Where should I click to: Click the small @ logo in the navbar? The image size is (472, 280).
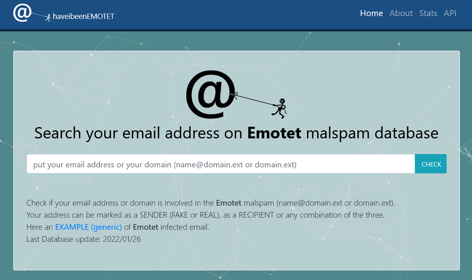[22, 12]
